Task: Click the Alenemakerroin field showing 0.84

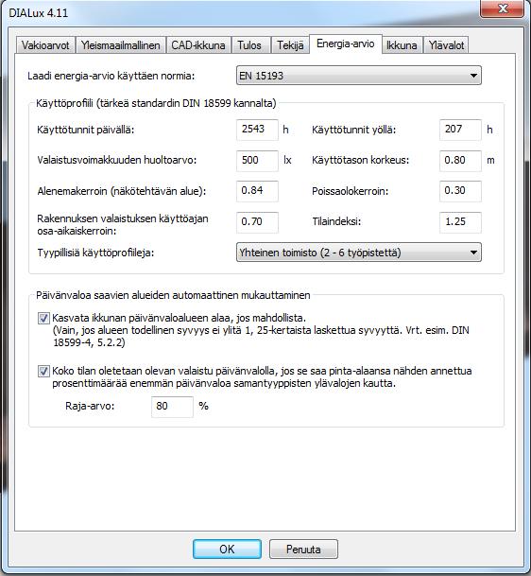Action: click(x=257, y=191)
